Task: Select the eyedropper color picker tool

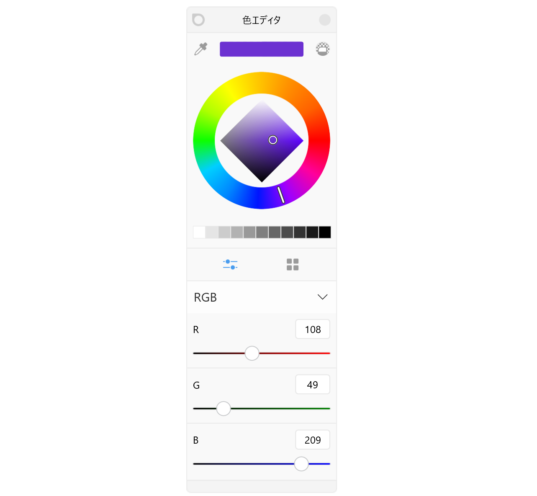Action: click(x=201, y=49)
